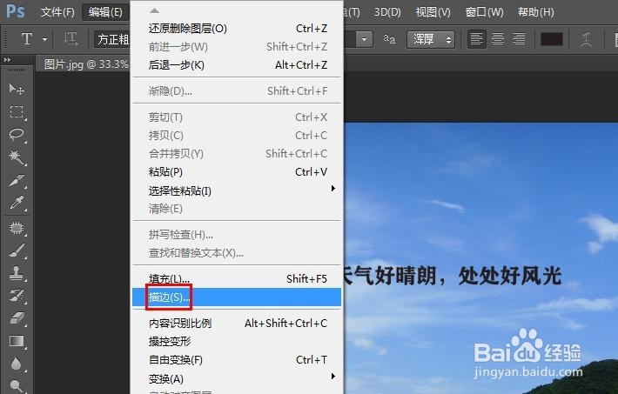
Task: Click the Photoshop Ps logo
Action: pos(16,11)
